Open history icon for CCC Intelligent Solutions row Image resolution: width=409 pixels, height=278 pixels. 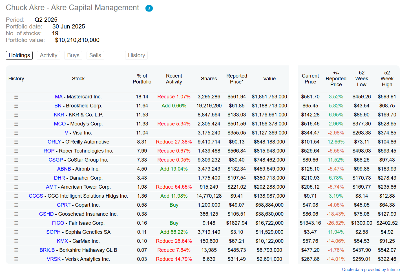point(16,196)
